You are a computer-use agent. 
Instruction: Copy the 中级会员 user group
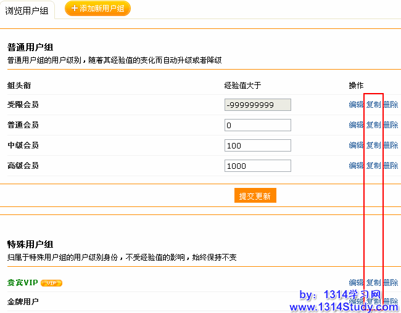373,145
